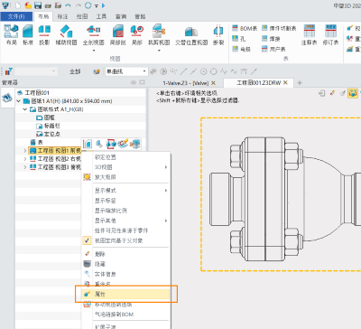361x329 pixels.
Task: Choose 重命名 rename in context menu
Action: [125, 284]
